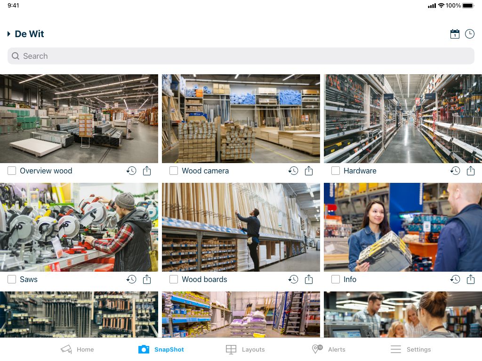This screenshot has width=482, height=361.
Task: Open the calendar date picker icon
Action: tap(455, 34)
